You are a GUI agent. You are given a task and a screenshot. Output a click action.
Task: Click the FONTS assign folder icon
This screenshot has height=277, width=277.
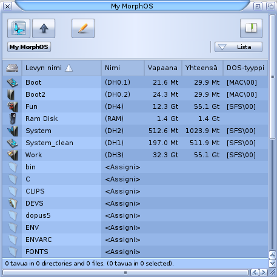(x=13, y=252)
